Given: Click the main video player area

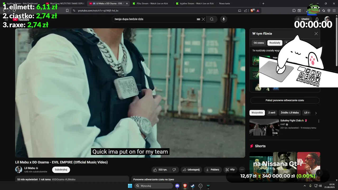Looking at the screenshot, I should [130, 93].
